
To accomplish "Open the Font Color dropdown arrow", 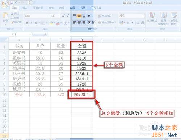I will (61, 23).
